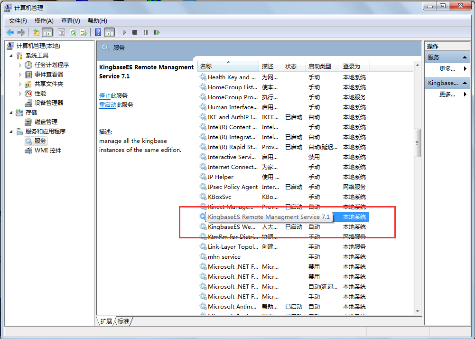
Task: Click the Restart service toolbar icon
Action: [157, 32]
